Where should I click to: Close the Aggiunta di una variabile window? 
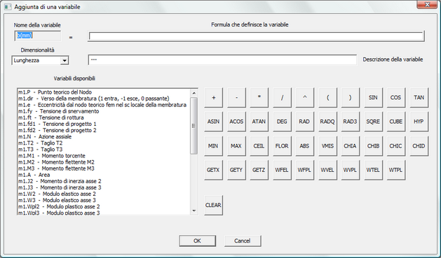point(427,4)
